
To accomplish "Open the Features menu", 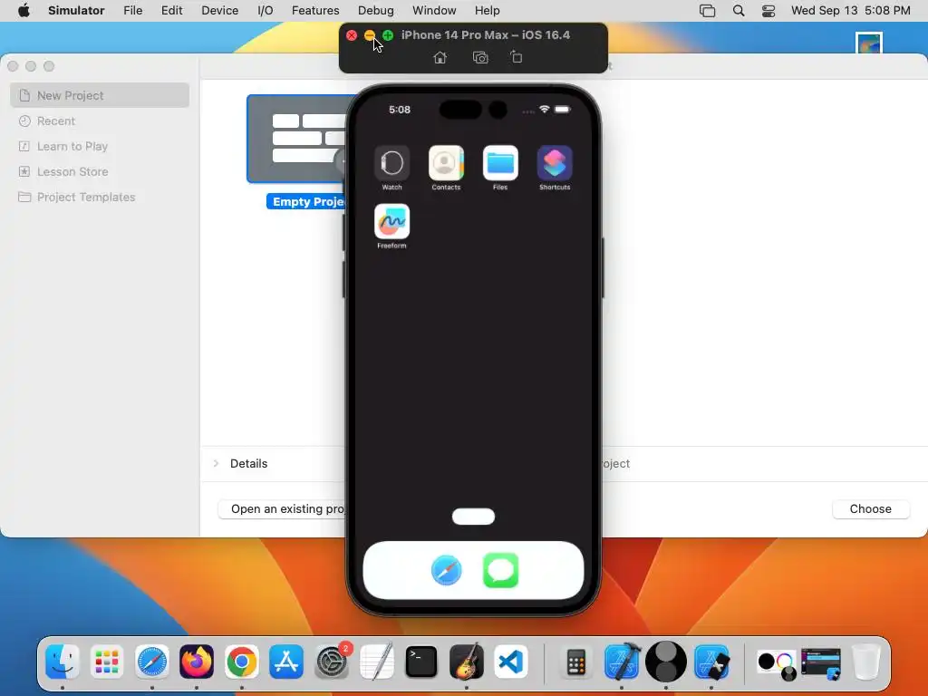I will point(315,11).
